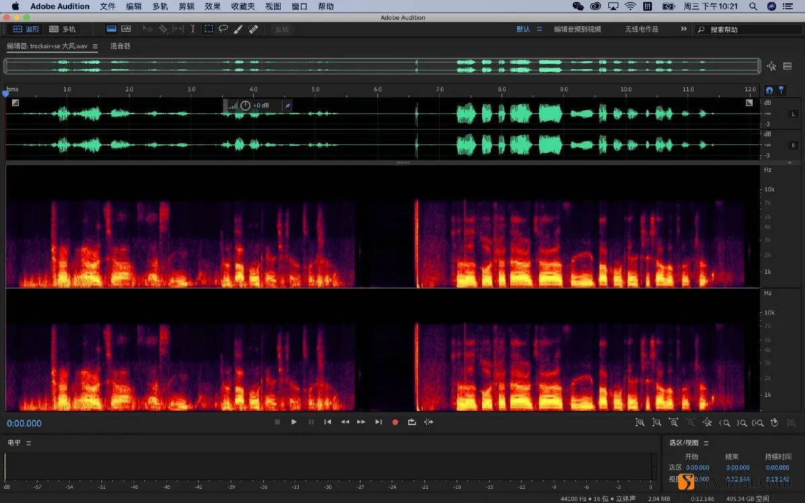The height and width of the screenshot is (503, 805).
Task: Select the Razor tool
Action: (162, 30)
